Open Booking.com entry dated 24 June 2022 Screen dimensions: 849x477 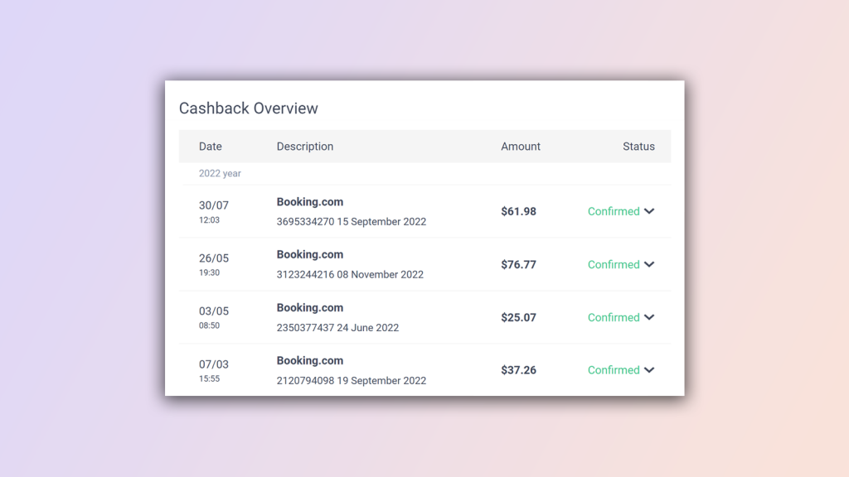(x=337, y=317)
